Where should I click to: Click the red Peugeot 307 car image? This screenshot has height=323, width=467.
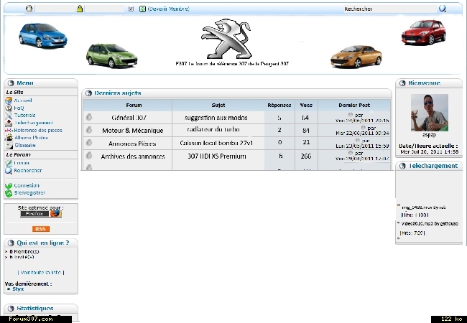423,32
